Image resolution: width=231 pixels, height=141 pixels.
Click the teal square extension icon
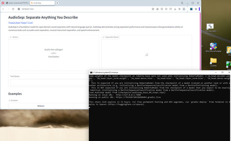(191, 9)
